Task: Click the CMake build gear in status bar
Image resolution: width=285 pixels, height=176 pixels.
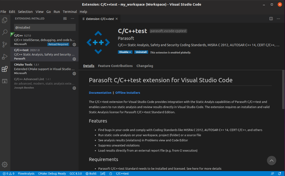Action: [91, 173]
